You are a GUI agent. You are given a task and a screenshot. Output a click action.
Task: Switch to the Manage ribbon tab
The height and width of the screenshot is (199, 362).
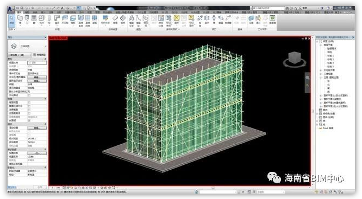pos(97,12)
